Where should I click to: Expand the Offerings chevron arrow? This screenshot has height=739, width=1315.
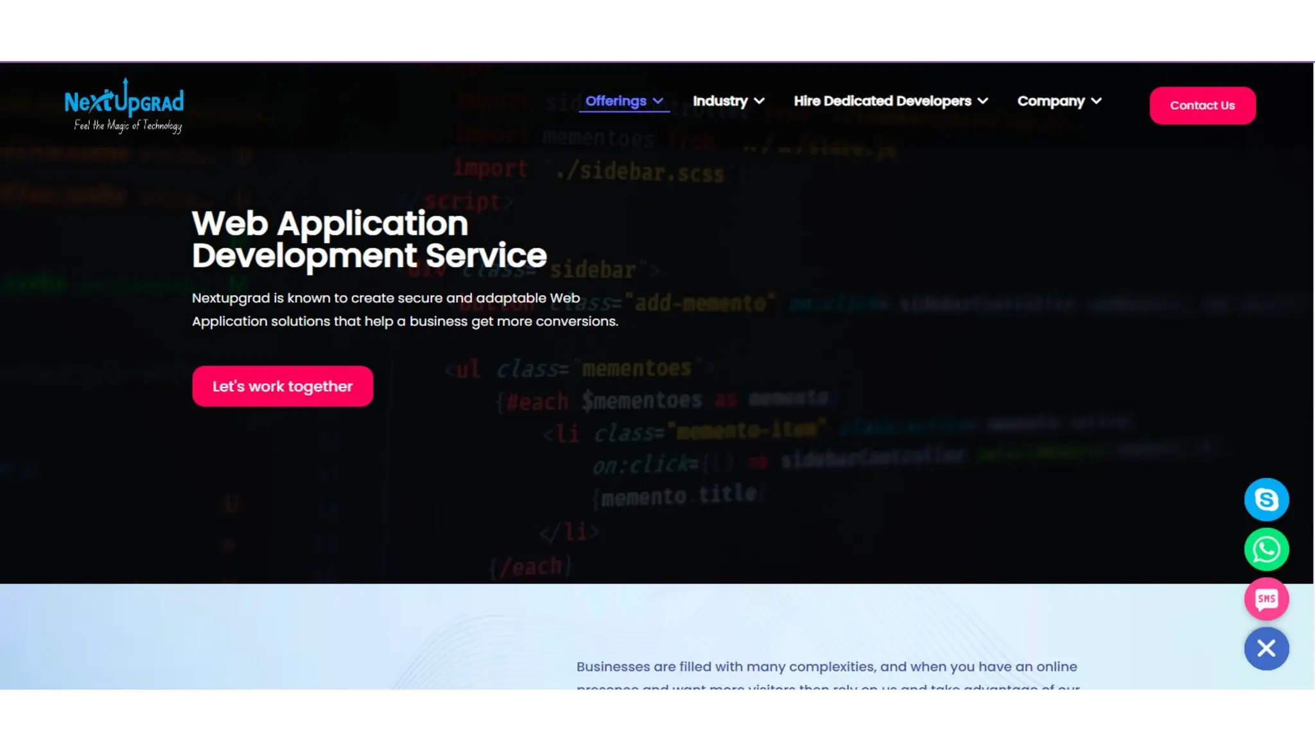(658, 101)
